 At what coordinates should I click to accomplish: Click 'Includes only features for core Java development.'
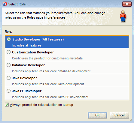pyautogui.click(x=48, y=84)
